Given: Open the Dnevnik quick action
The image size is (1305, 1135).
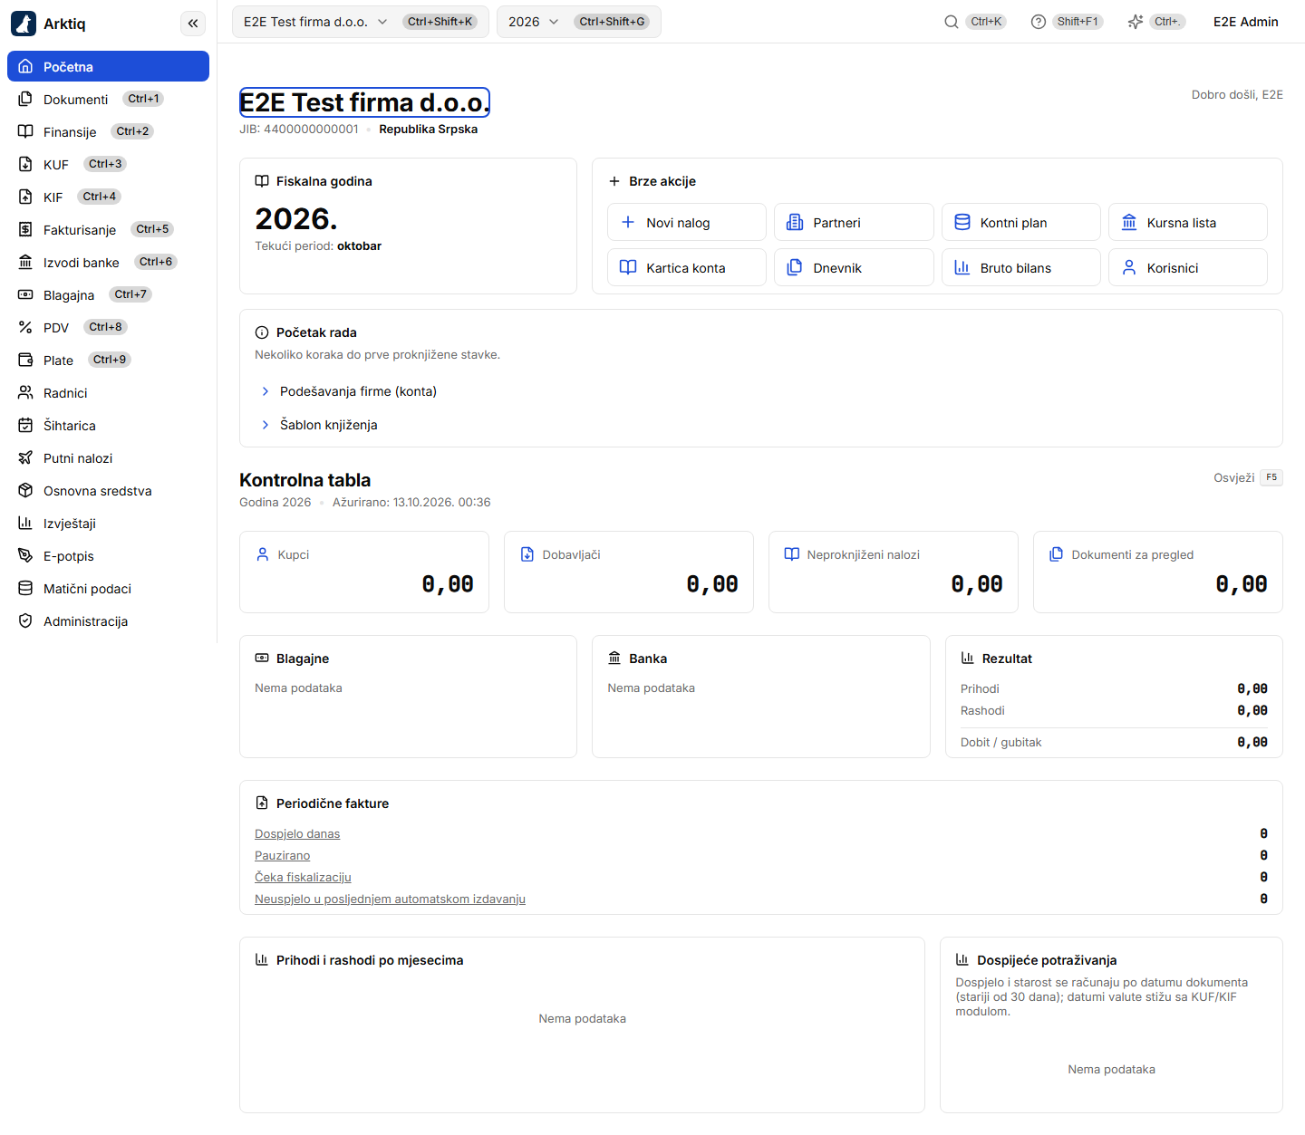Looking at the screenshot, I should [854, 267].
